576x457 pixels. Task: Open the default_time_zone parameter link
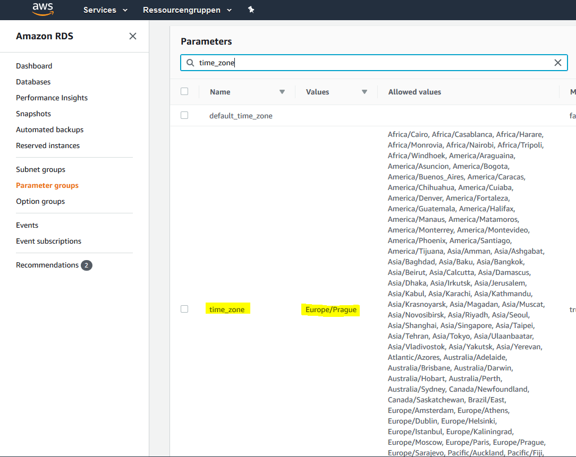pyautogui.click(x=241, y=115)
